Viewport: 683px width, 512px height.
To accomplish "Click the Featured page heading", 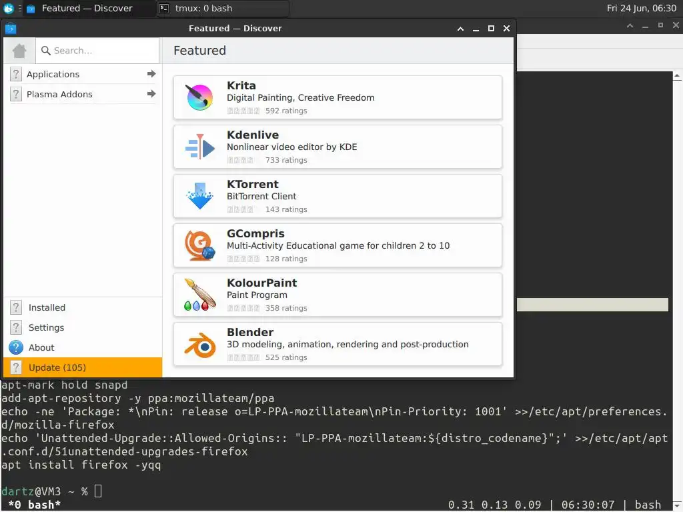I will pyautogui.click(x=199, y=51).
